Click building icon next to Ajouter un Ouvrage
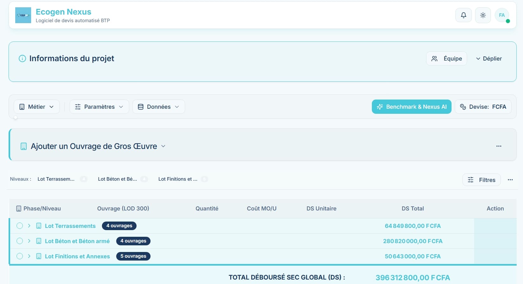This screenshot has height=284, width=523. [x=23, y=146]
